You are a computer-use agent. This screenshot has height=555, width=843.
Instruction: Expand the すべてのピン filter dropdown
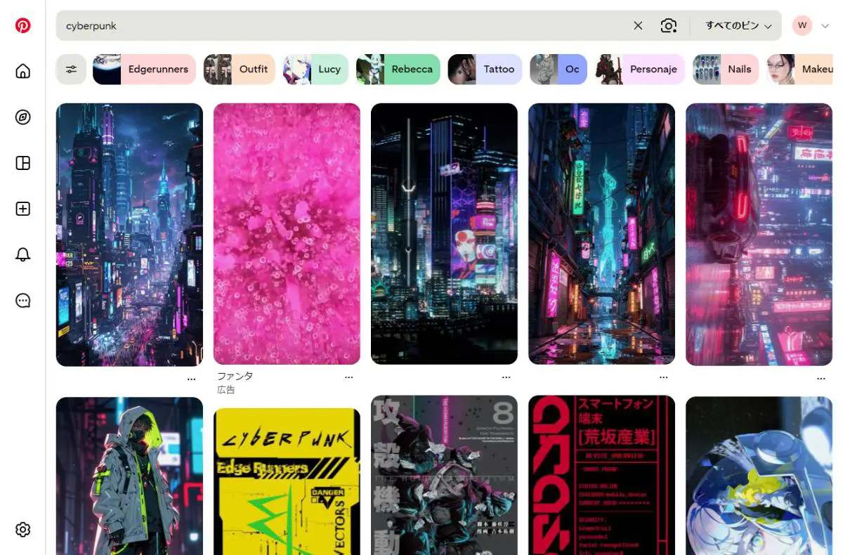pyautogui.click(x=739, y=25)
